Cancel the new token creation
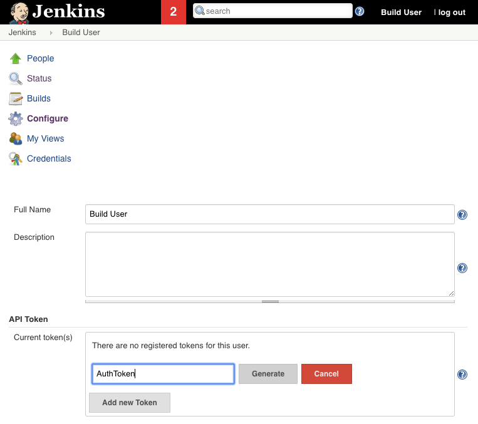 click(326, 374)
